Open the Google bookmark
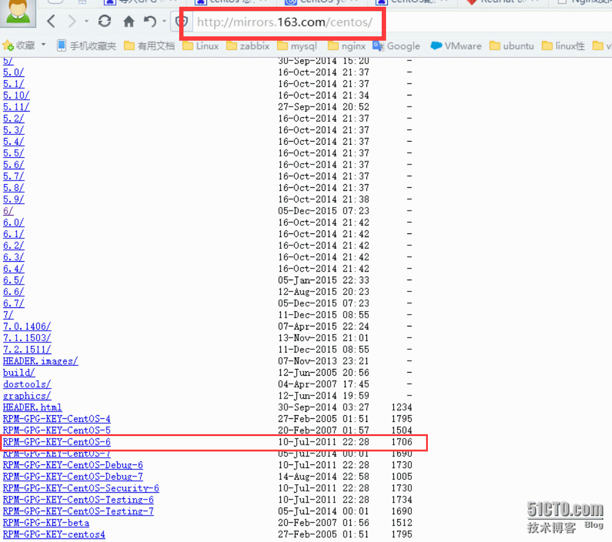Screen dimensions: 612x542 [x=396, y=46]
